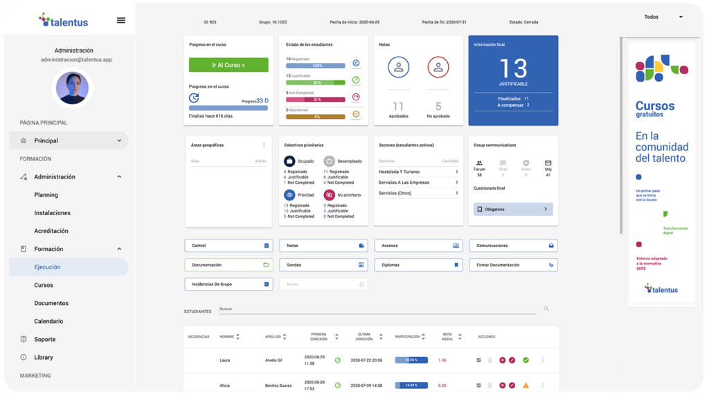The width and height of the screenshot is (709, 393).
Task: Click first red circle action in Laura's row
Action: click(503, 360)
